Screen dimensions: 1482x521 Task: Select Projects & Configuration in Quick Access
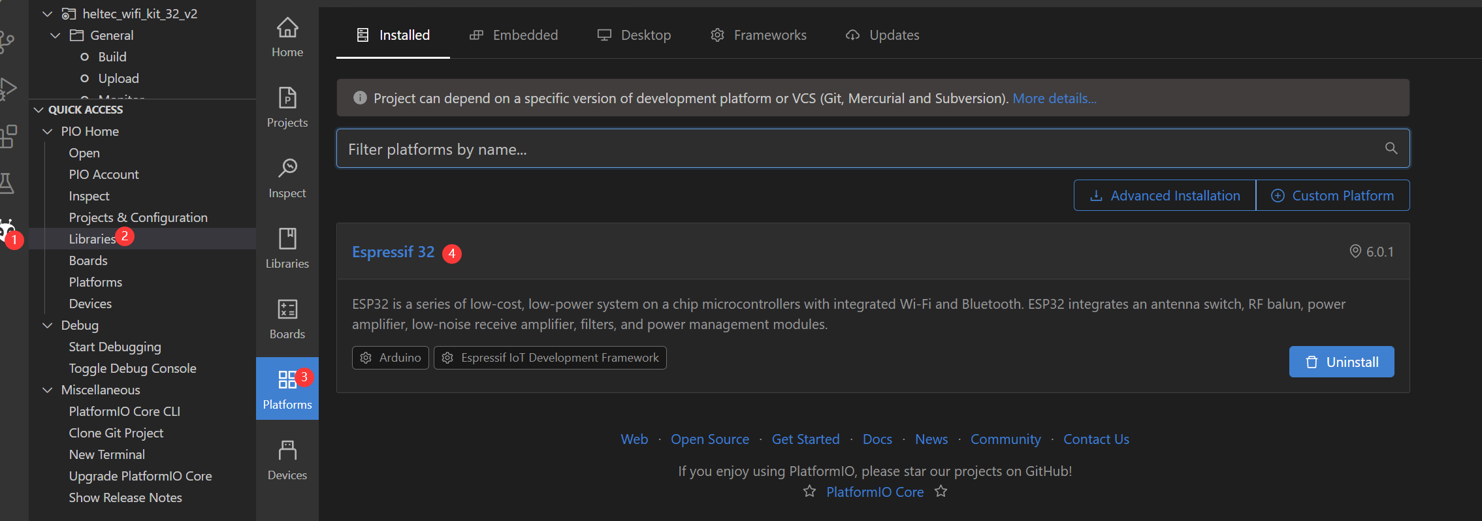pos(138,217)
